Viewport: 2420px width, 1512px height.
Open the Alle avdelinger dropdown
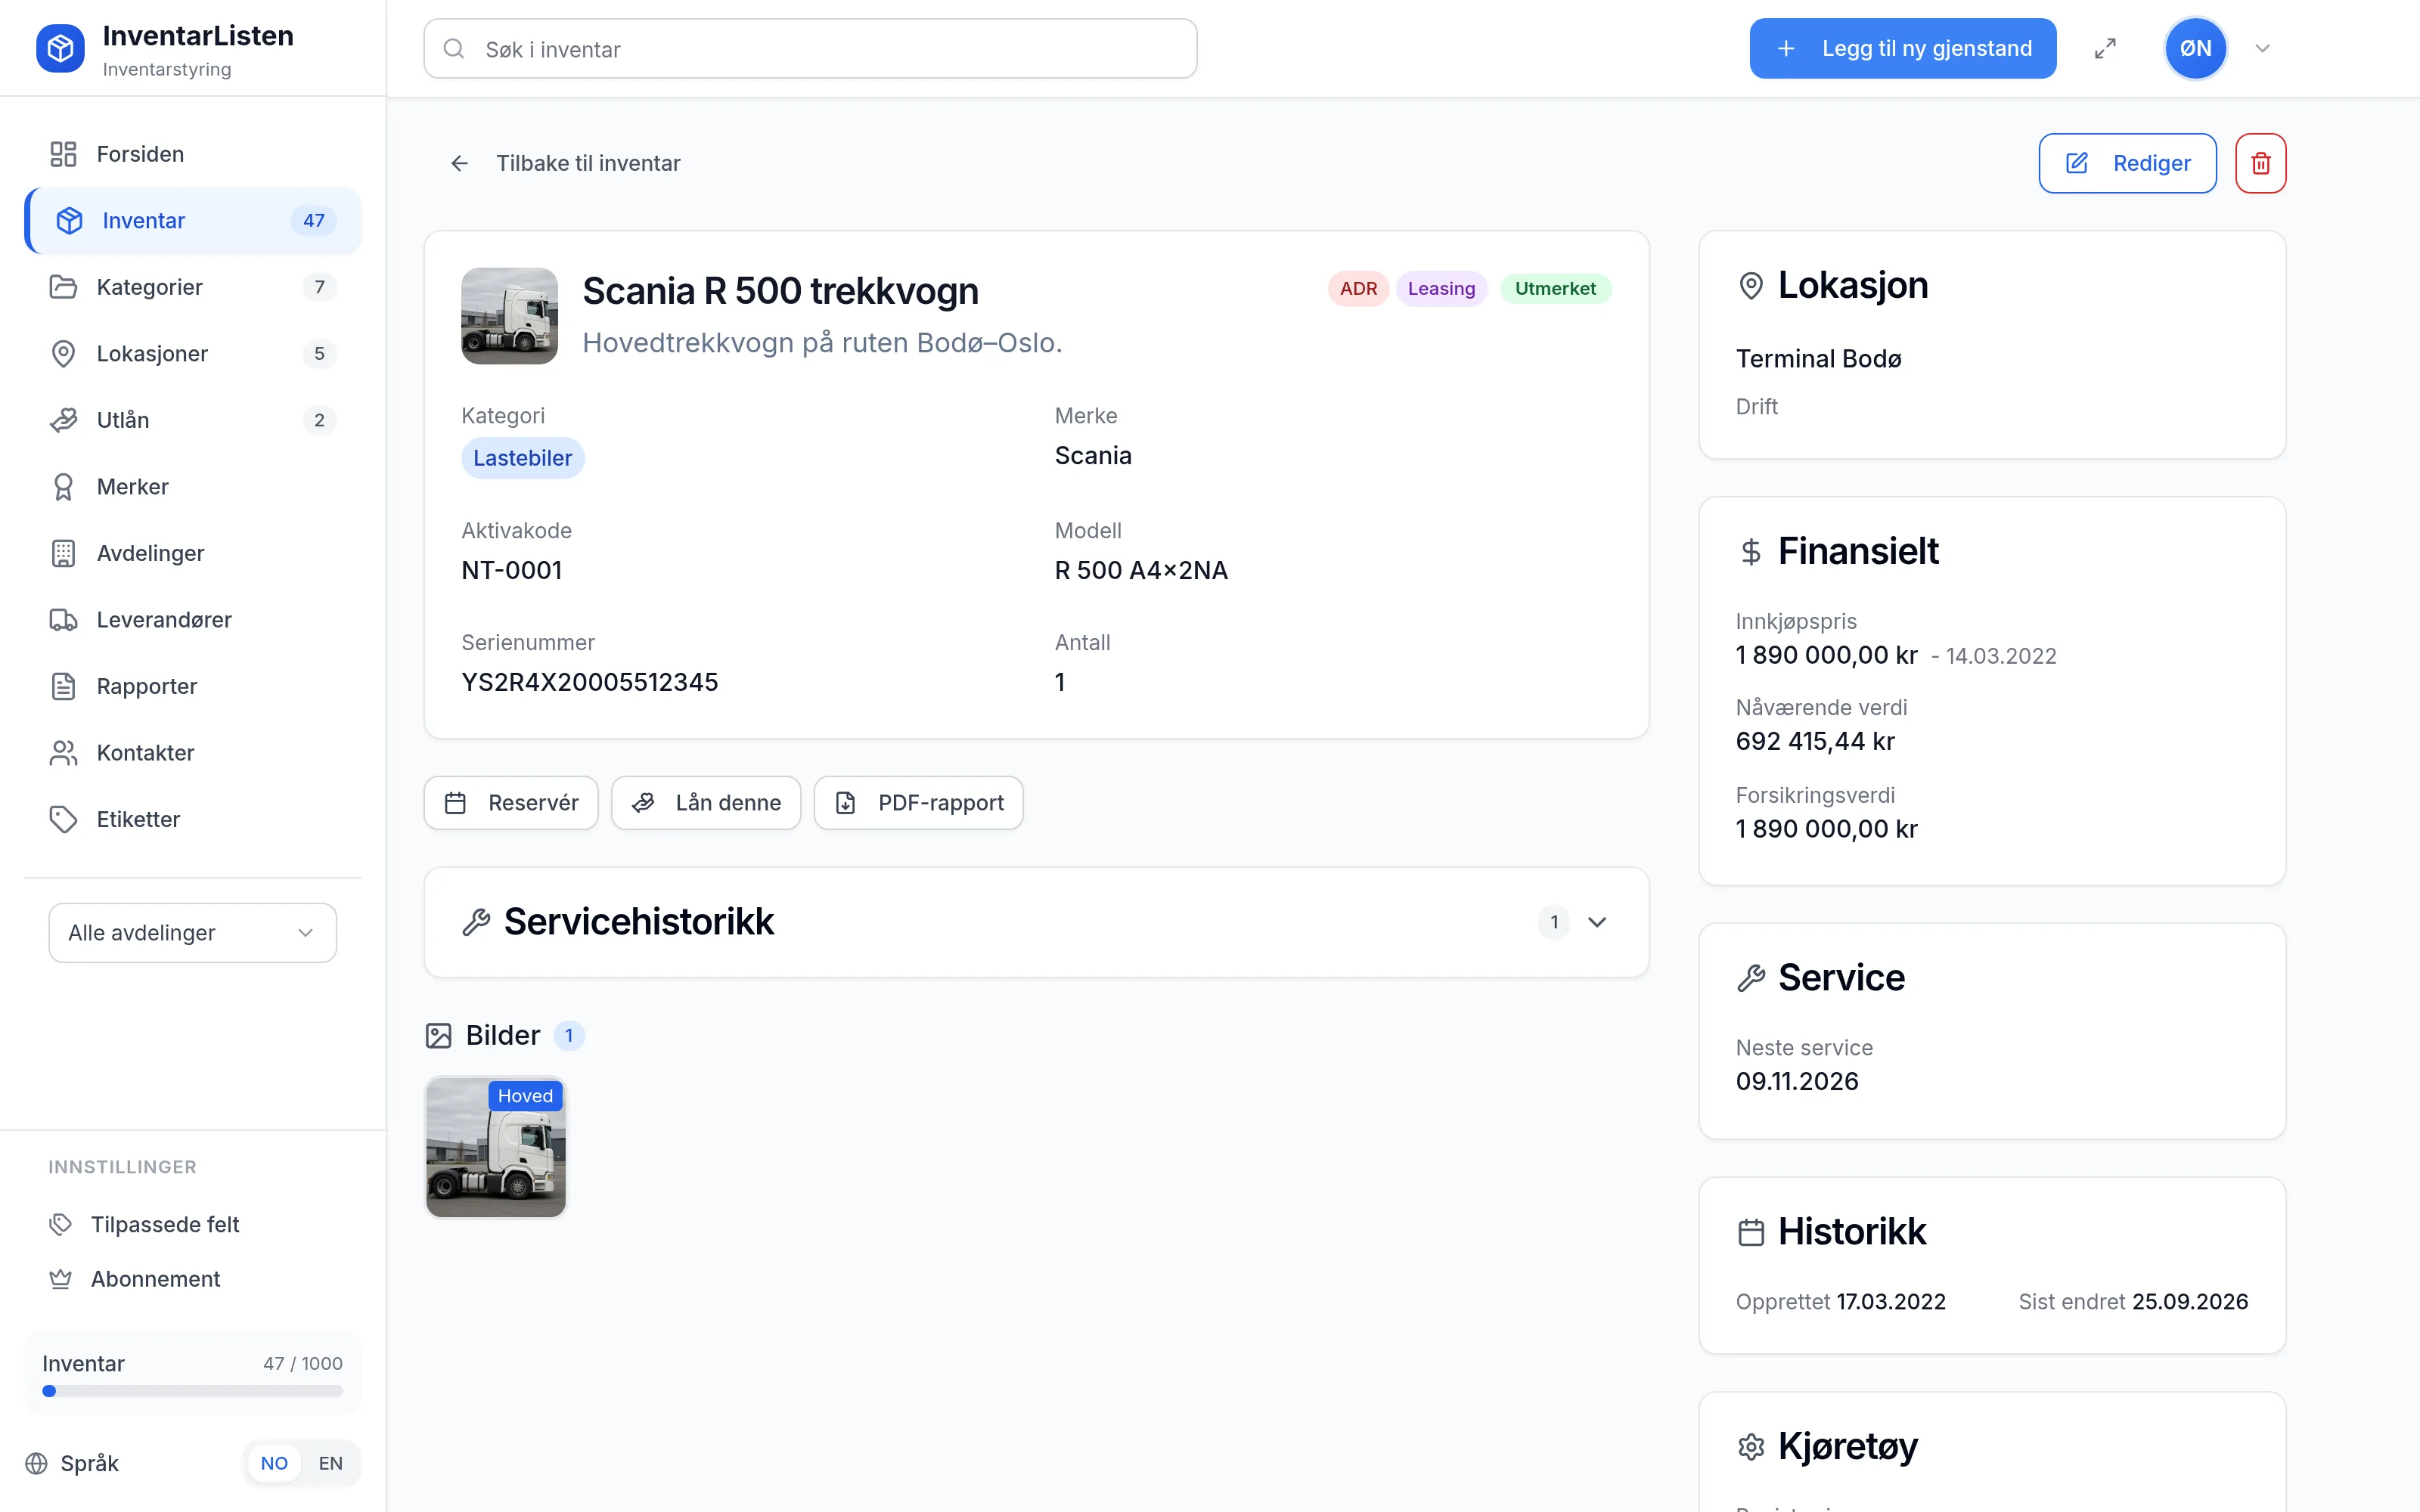192,933
